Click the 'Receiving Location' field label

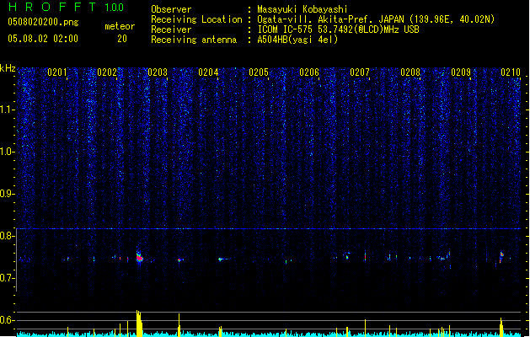coord(196,19)
